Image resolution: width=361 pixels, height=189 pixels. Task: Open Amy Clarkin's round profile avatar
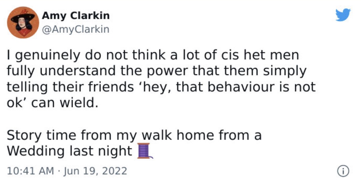[x=23, y=22]
